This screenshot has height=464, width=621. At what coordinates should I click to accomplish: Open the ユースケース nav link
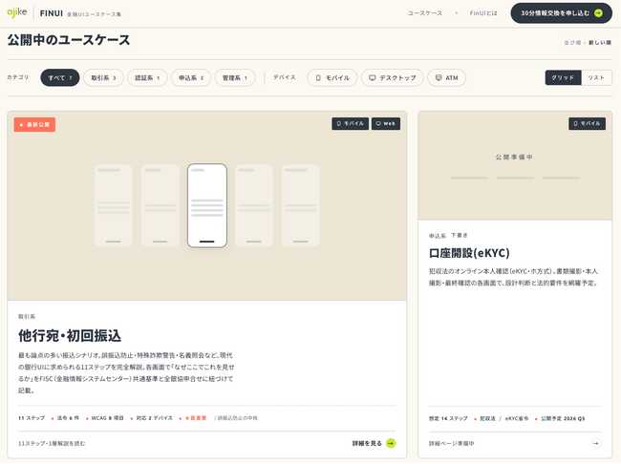point(425,13)
